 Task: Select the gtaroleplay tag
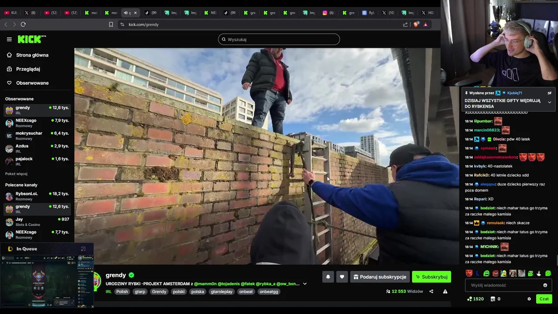[x=221, y=291]
